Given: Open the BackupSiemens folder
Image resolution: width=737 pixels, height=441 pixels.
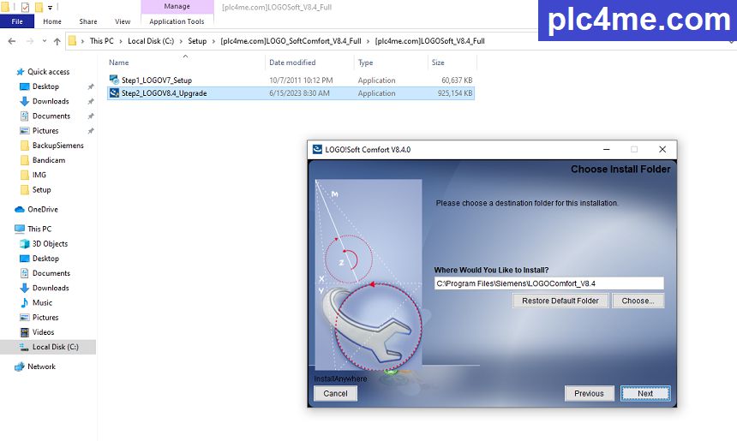Looking at the screenshot, I should [x=57, y=145].
